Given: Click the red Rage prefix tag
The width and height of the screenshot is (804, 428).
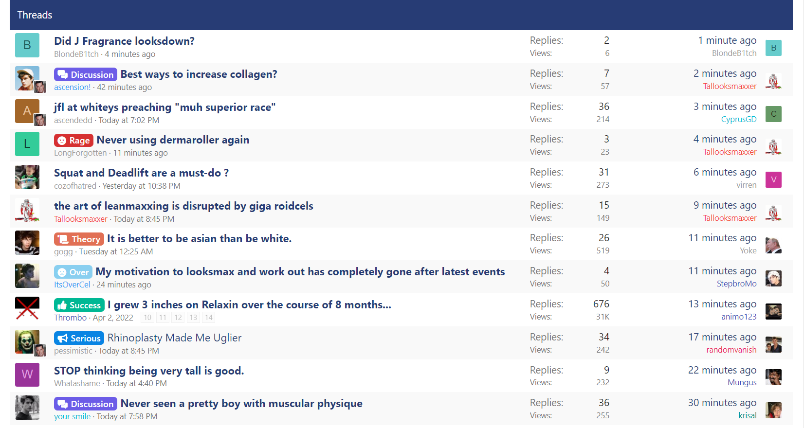Looking at the screenshot, I should [73, 141].
